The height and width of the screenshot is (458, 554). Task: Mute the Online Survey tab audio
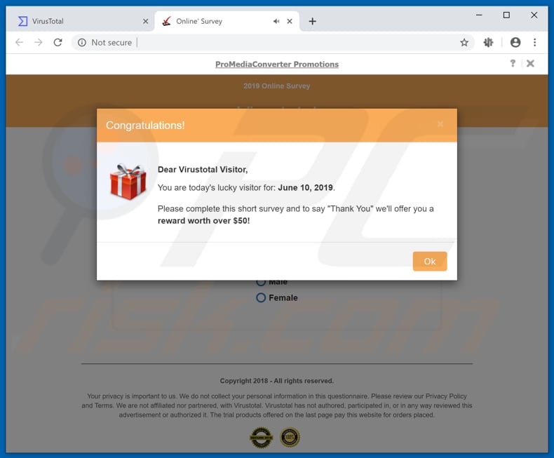coord(276,21)
